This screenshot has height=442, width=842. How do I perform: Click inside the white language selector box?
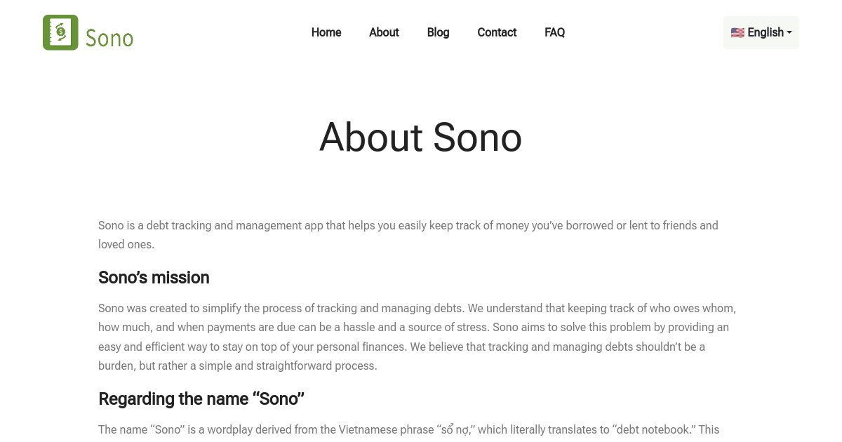(761, 32)
